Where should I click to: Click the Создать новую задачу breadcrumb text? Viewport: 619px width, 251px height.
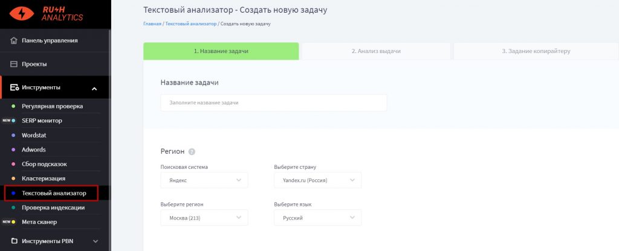tap(245, 24)
